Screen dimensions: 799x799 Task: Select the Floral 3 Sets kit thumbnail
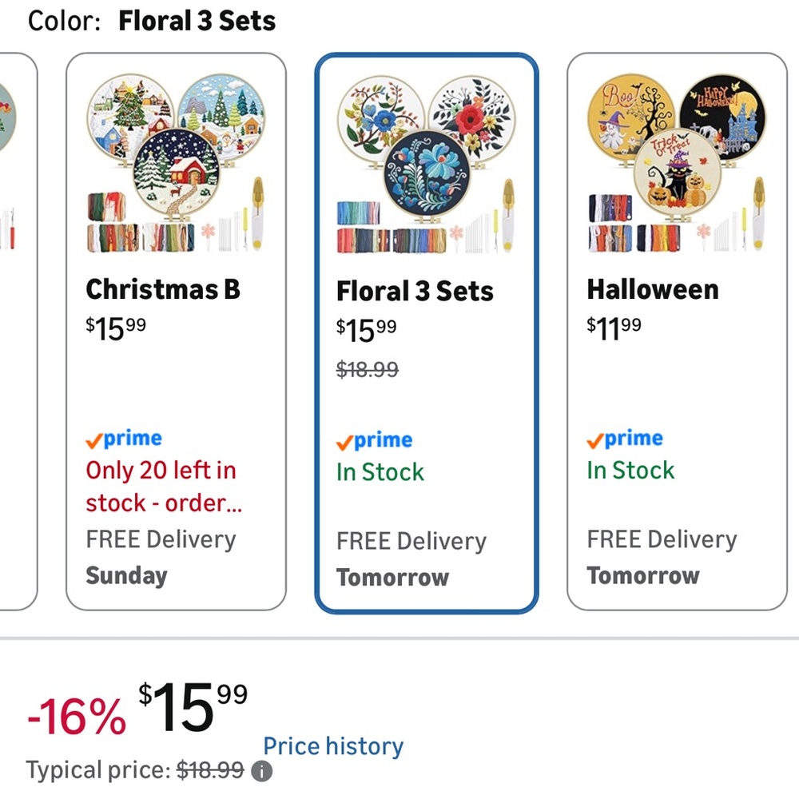pyautogui.click(x=427, y=165)
